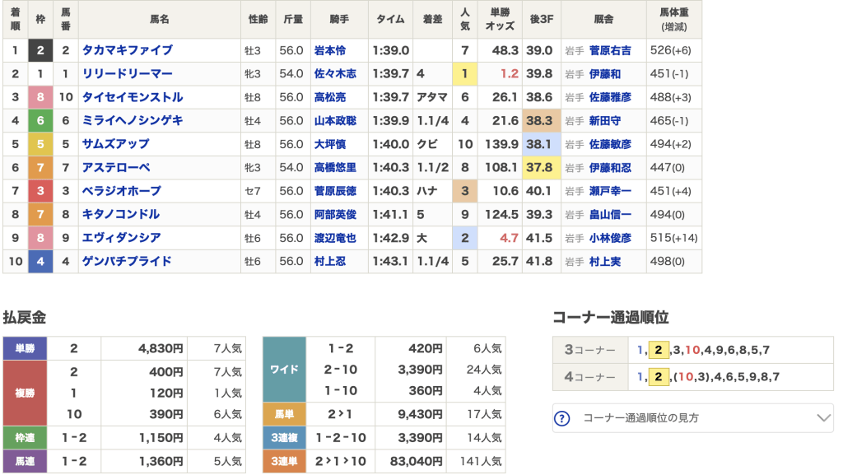Click the コーナー通過順位 section heading
The image size is (843, 475).
pos(611,317)
